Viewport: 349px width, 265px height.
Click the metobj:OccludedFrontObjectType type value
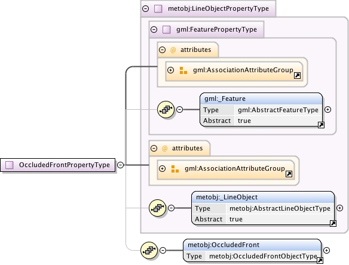click(x=263, y=256)
